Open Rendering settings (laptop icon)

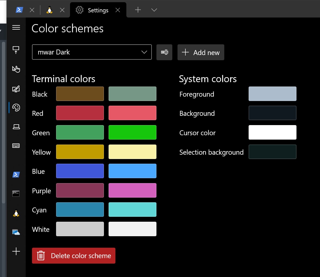click(x=16, y=127)
